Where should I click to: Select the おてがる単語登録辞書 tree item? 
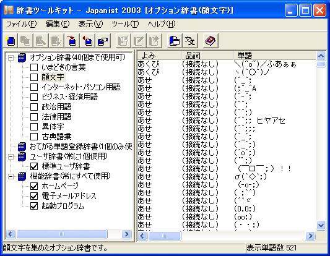coord(81,147)
